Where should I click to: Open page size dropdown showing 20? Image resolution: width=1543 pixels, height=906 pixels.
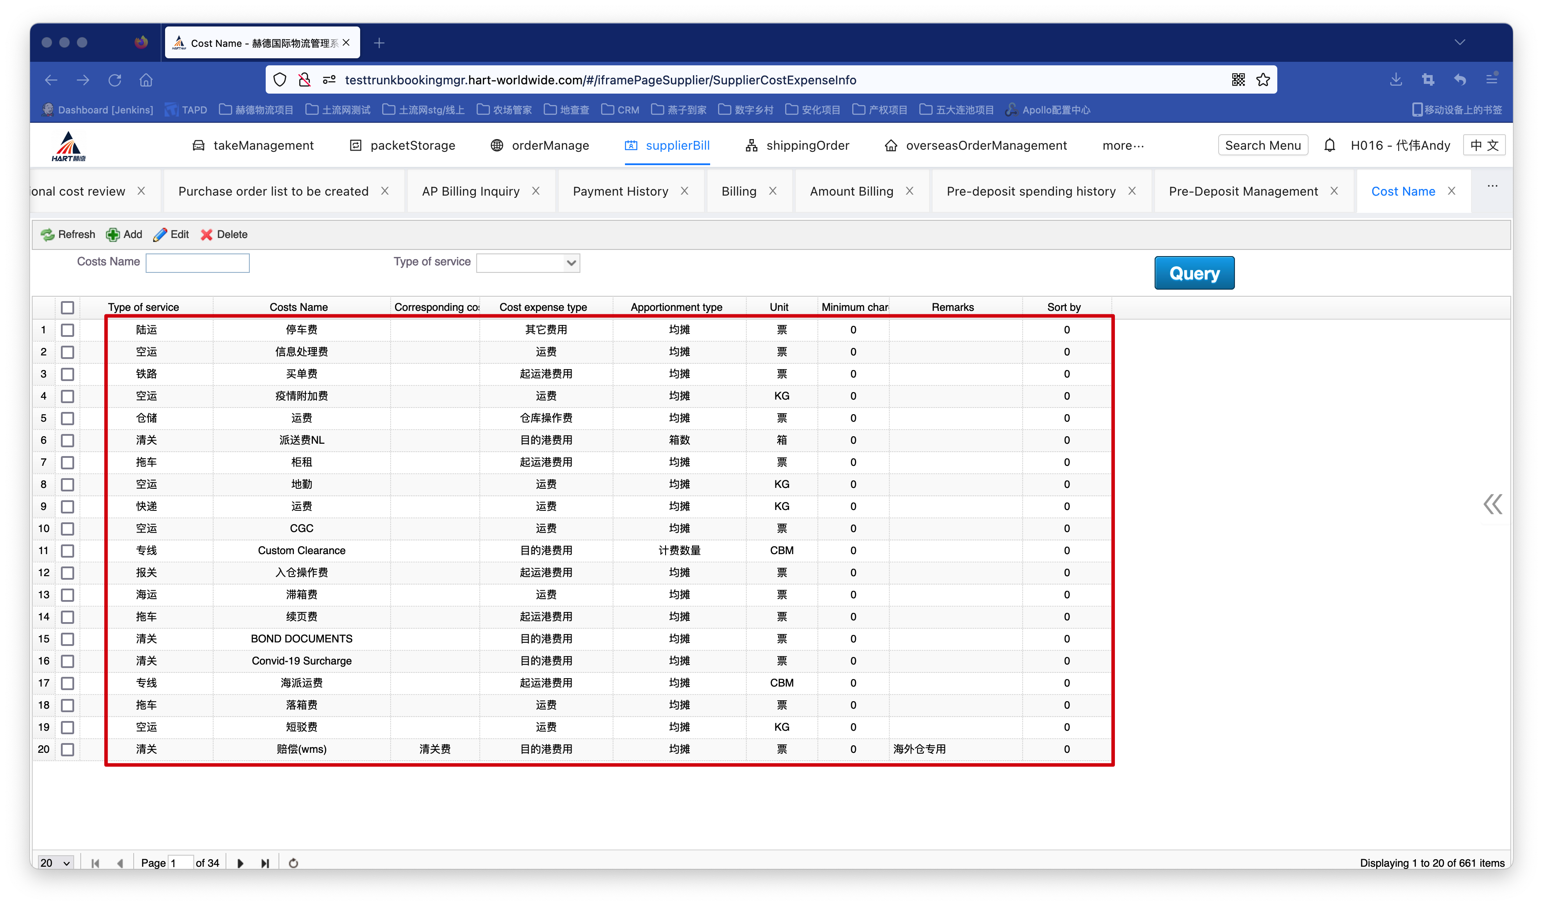[x=55, y=862]
